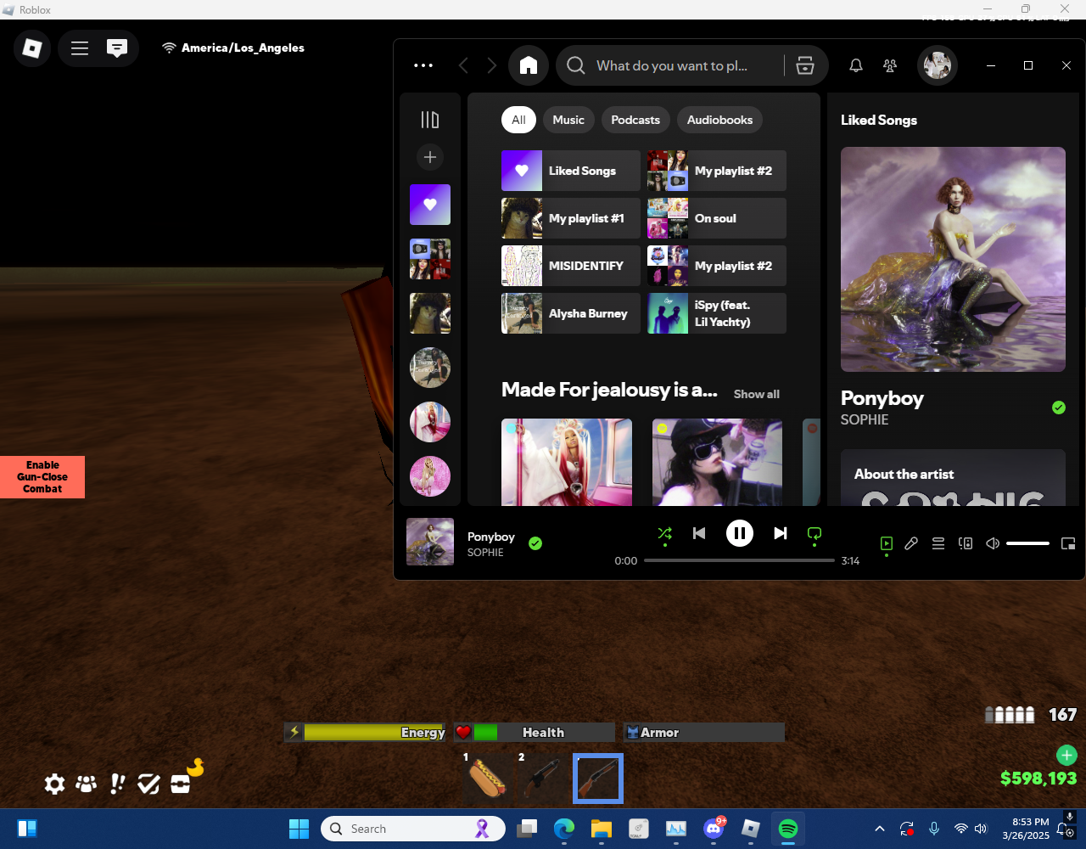Add money with green plus button
Screen dimensions: 1086x849
[1066, 755]
